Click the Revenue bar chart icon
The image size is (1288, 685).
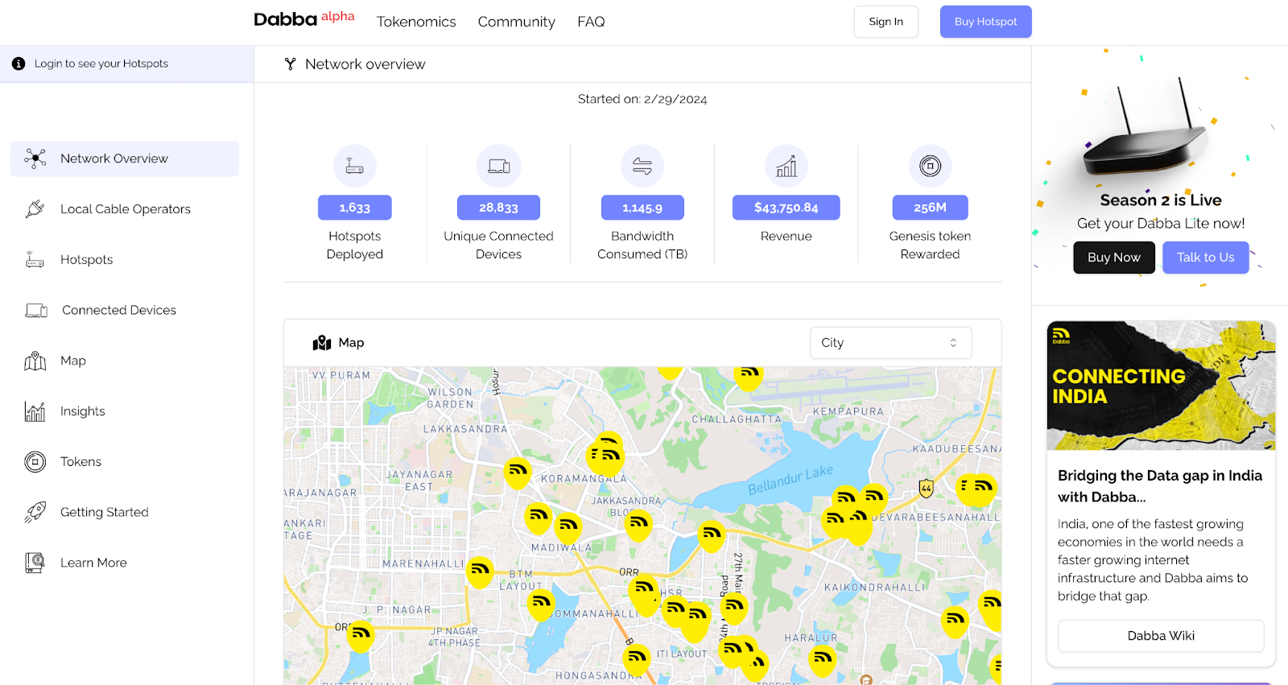click(x=786, y=166)
